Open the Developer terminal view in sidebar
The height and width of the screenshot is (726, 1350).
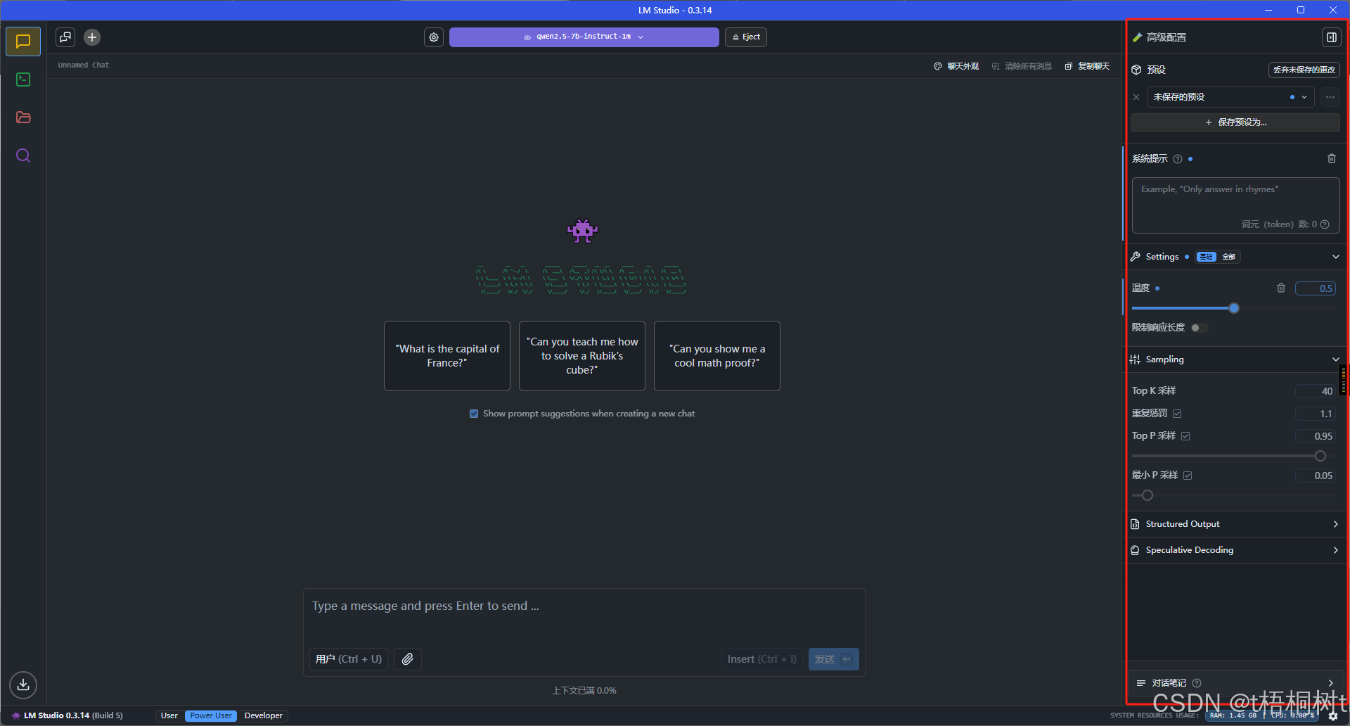[x=23, y=79]
